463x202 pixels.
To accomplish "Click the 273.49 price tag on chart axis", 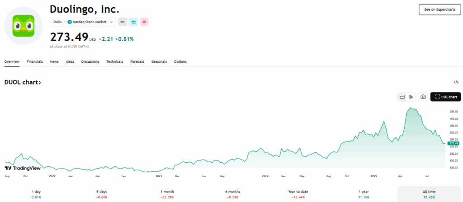I will click(x=454, y=144).
